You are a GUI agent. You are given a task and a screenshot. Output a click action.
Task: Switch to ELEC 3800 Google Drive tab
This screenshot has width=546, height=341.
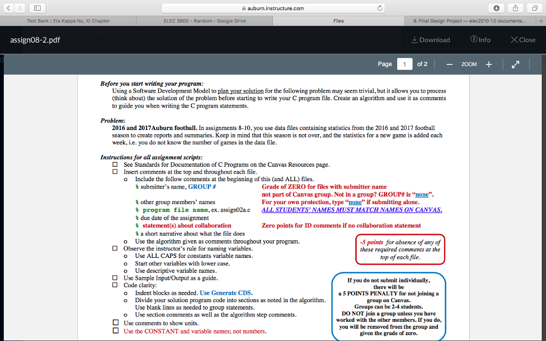coord(205,21)
